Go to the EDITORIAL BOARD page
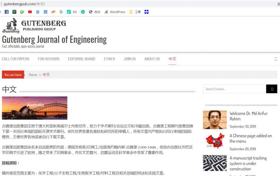280x176 pixels. click(x=82, y=59)
